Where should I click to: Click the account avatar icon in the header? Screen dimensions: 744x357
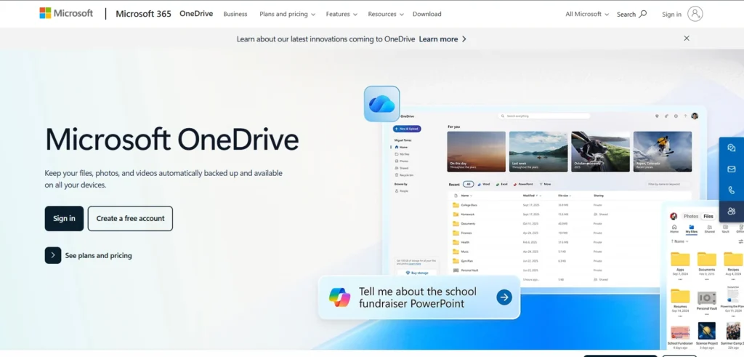click(x=695, y=14)
